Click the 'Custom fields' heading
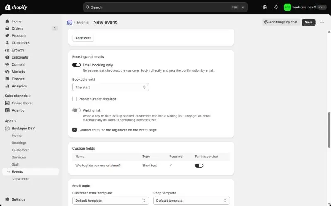The width and height of the screenshot is (331, 206). [84, 148]
